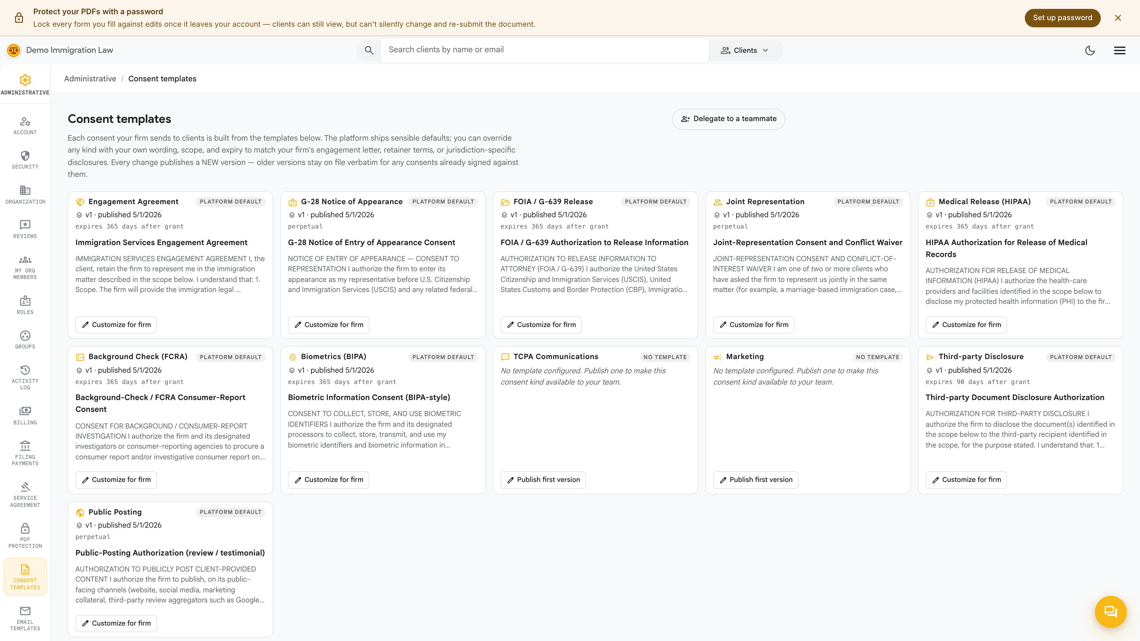The image size is (1140, 641).
Task: Publish first version for TCPA Communications
Action: (x=543, y=480)
